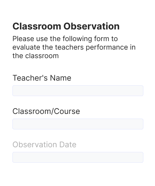This screenshot has width=155, height=186.
Task: Click the form description paragraph
Action: pos(74,47)
